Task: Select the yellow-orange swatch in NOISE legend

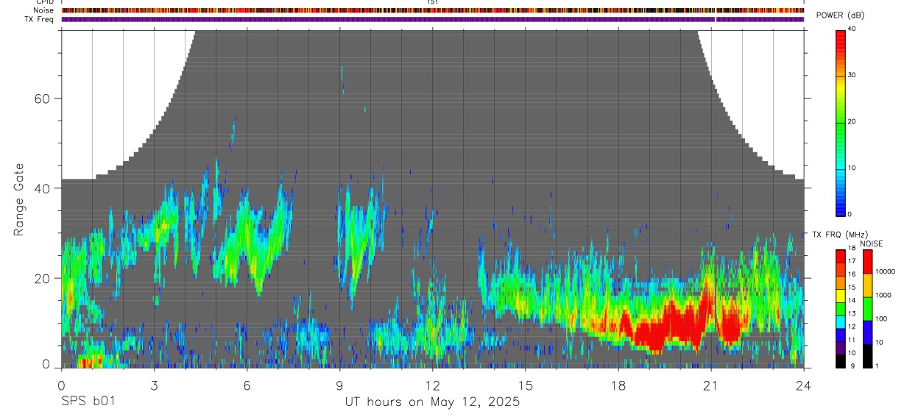Action: [867, 285]
